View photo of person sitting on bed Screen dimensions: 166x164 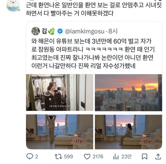click(128, 132)
